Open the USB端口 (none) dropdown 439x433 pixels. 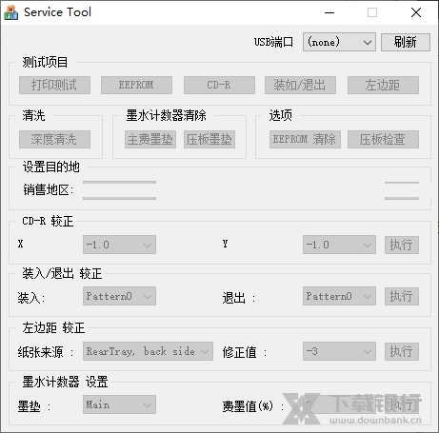pos(339,42)
